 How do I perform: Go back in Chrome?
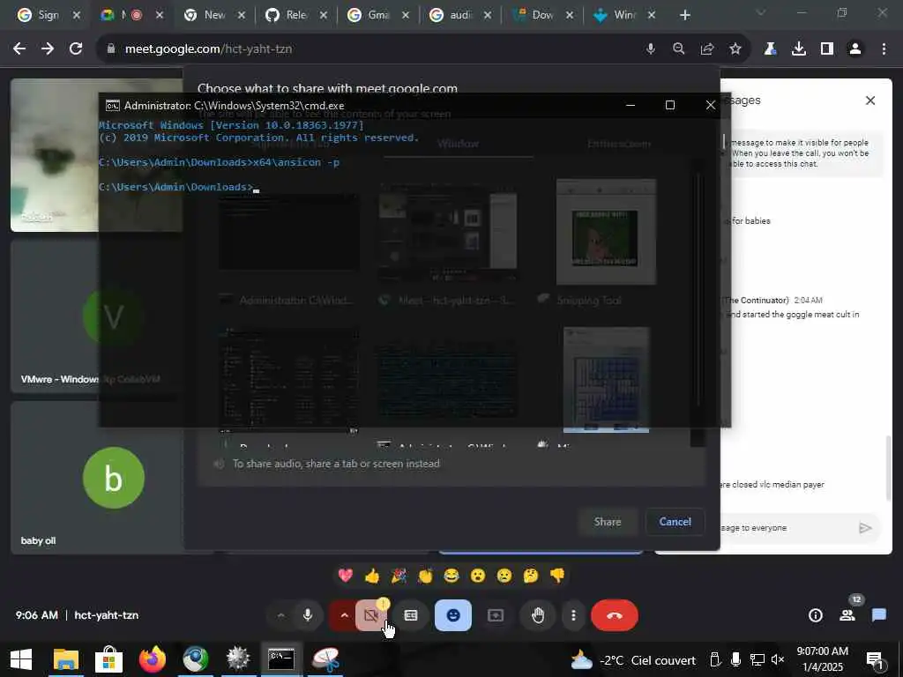click(x=19, y=49)
